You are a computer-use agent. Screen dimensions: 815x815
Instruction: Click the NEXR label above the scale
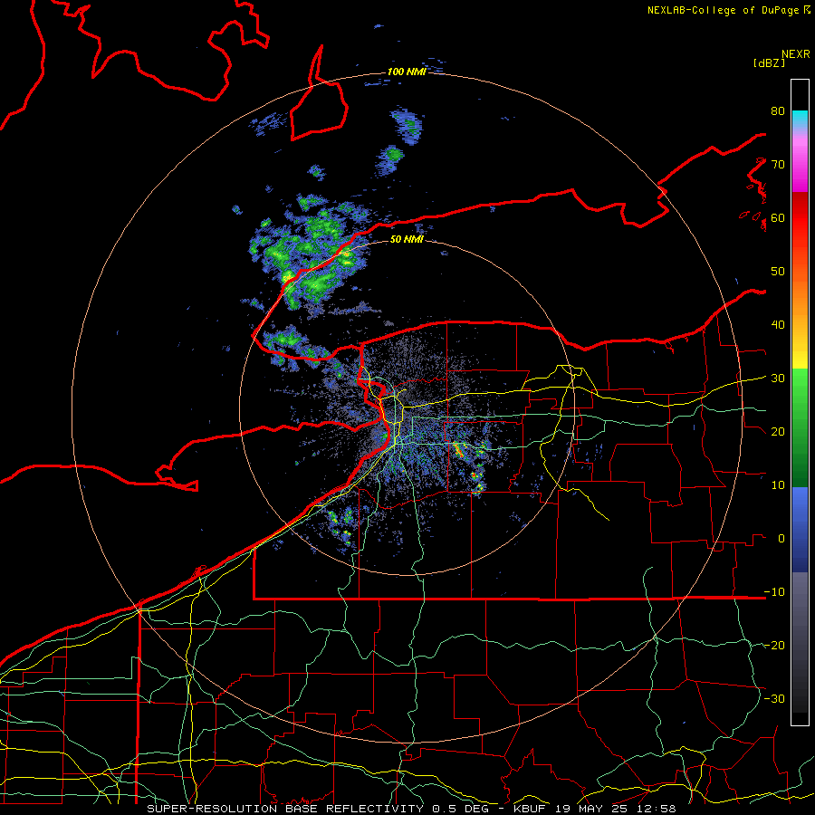796,54
